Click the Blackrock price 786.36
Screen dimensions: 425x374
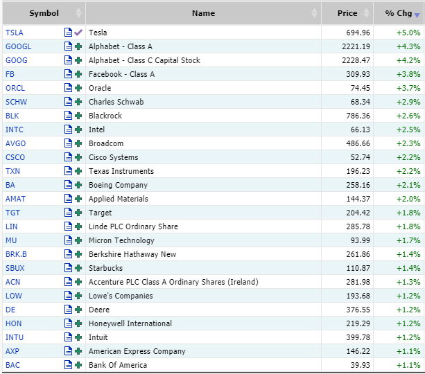point(358,116)
